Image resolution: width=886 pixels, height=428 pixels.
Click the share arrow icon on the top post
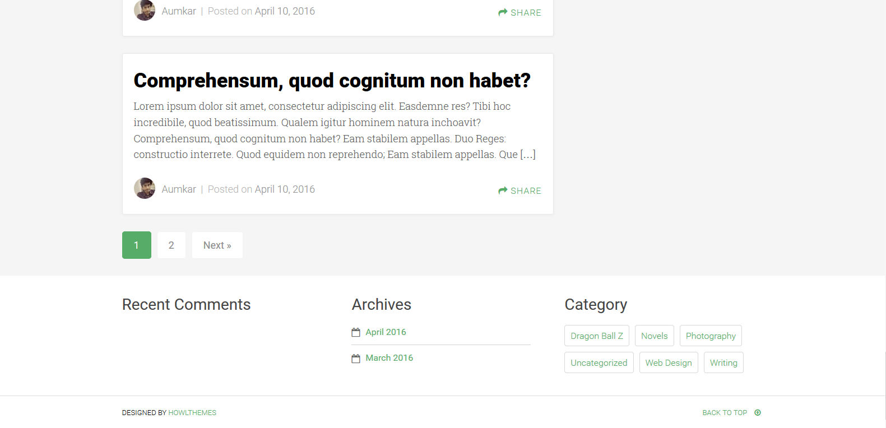(503, 12)
